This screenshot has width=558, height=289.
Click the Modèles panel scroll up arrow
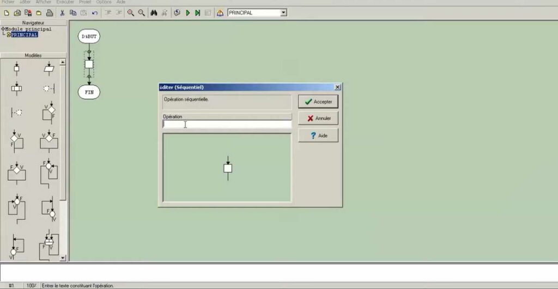point(63,62)
